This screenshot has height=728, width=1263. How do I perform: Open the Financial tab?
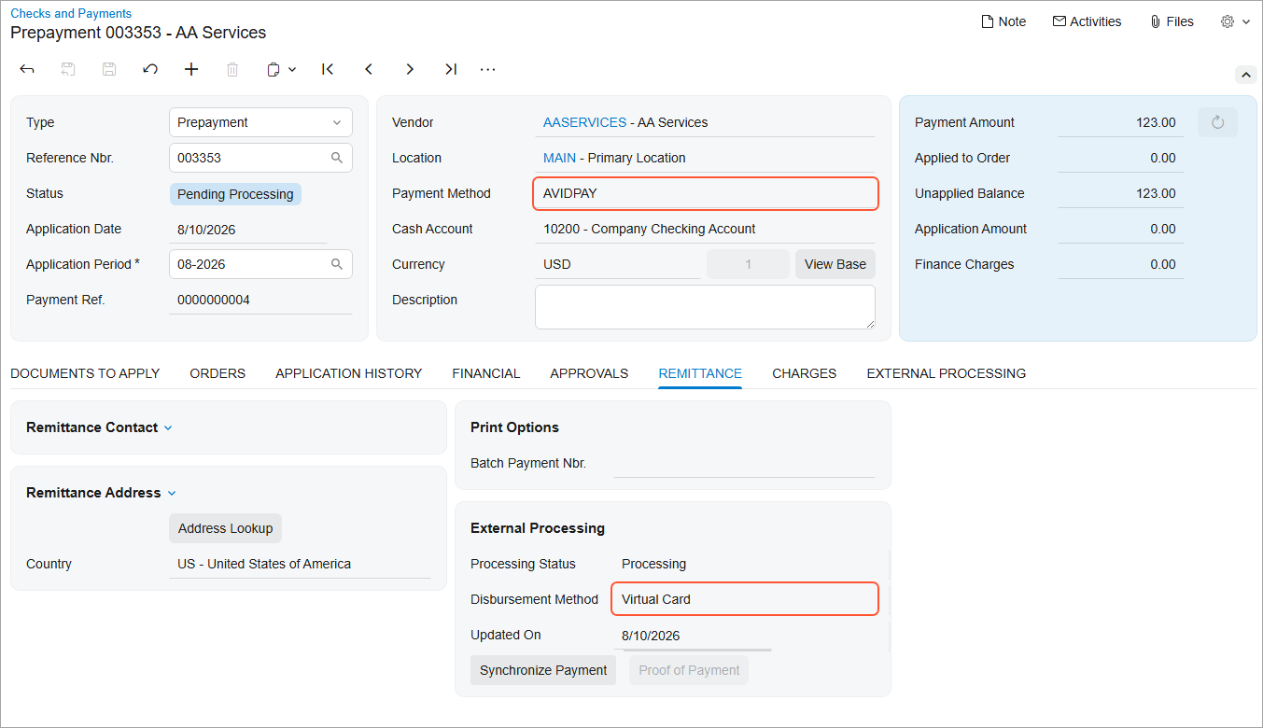pyautogui.click(x=486, y=373)
